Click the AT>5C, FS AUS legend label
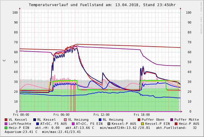 pos(53,124)
